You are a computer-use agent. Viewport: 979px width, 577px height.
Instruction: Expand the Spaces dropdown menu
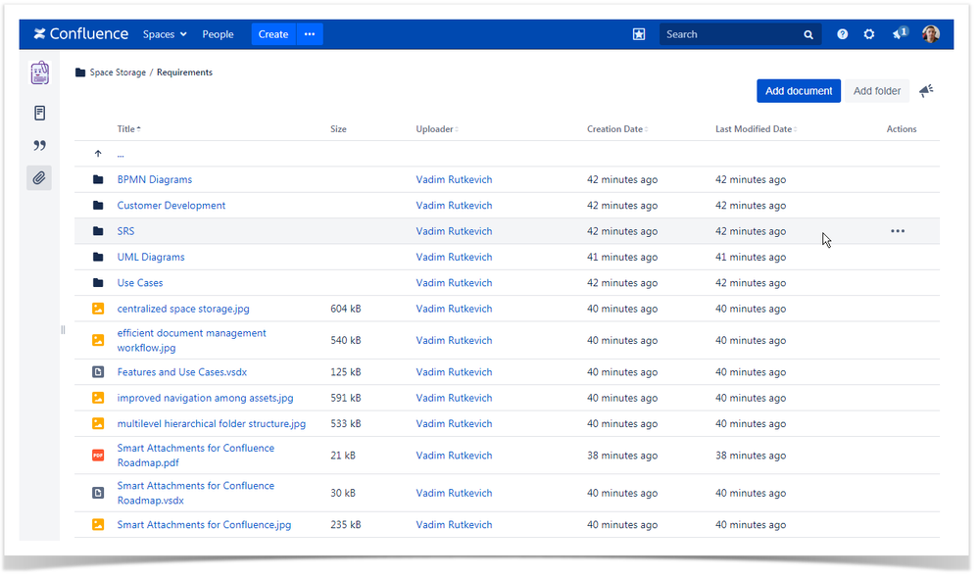tap(165, 34)
